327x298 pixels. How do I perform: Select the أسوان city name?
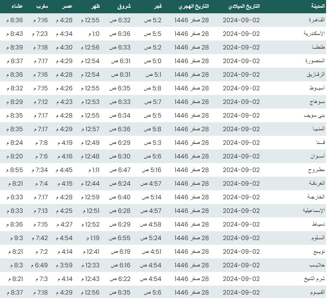317,156
